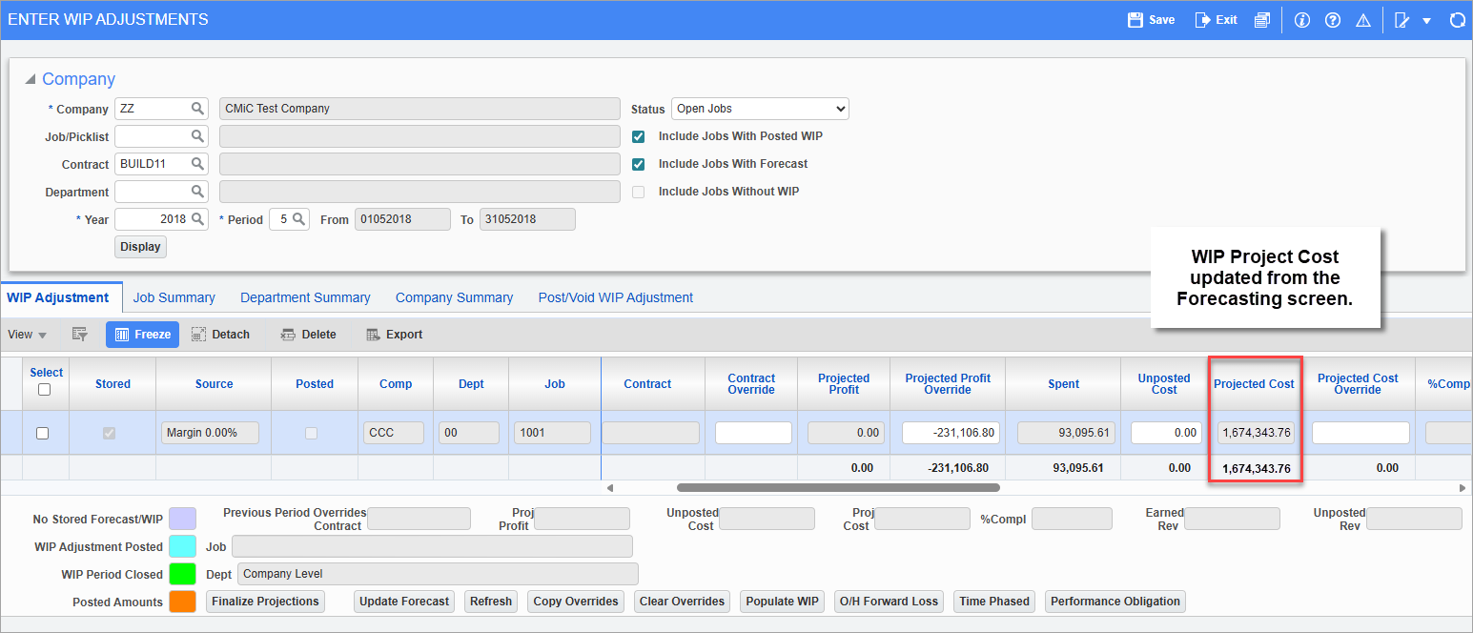
Task: Toggle Include Jobs With Posted WIP
Action: click(x=639, y=136)
